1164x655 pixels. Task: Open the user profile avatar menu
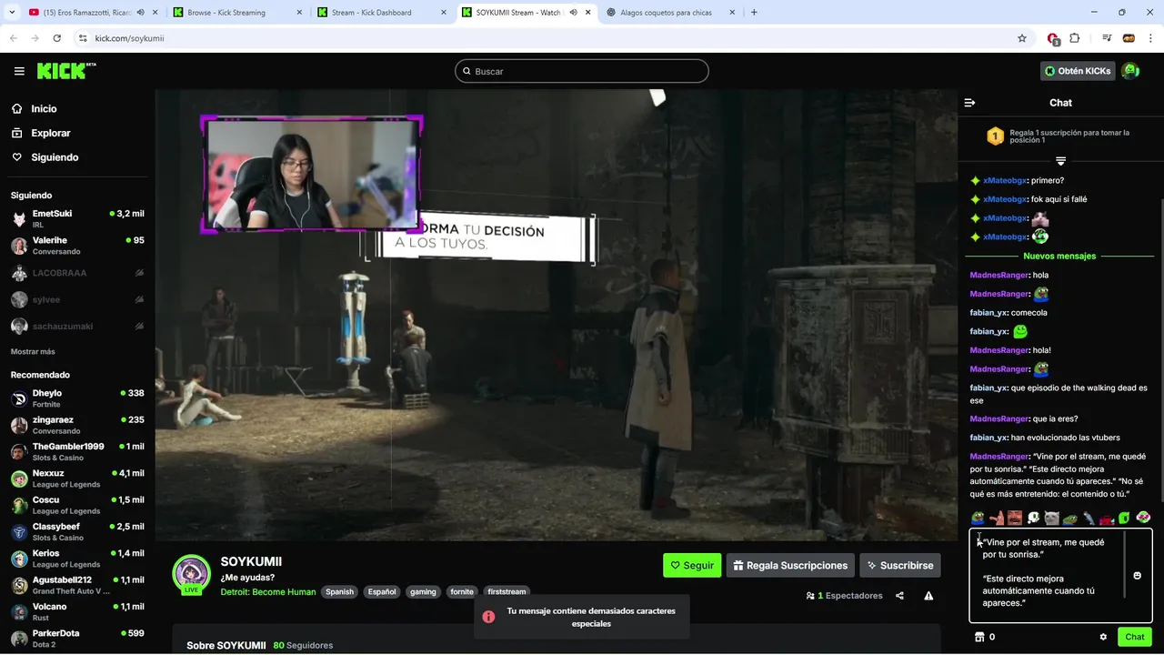[1130, 71]
